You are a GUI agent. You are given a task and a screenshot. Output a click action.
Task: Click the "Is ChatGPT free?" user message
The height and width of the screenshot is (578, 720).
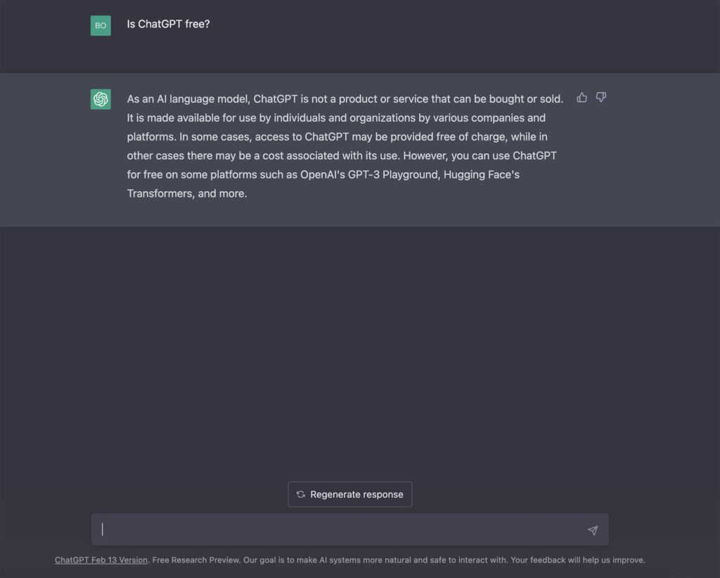click(168, 24)
